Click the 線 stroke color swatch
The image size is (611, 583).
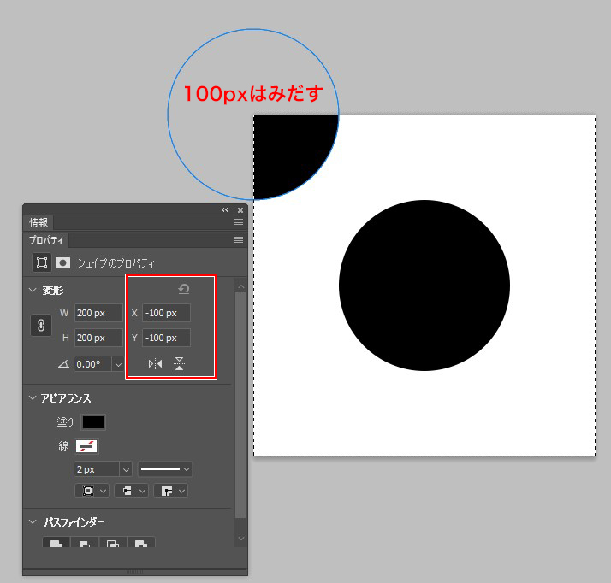tap(87, 445)
